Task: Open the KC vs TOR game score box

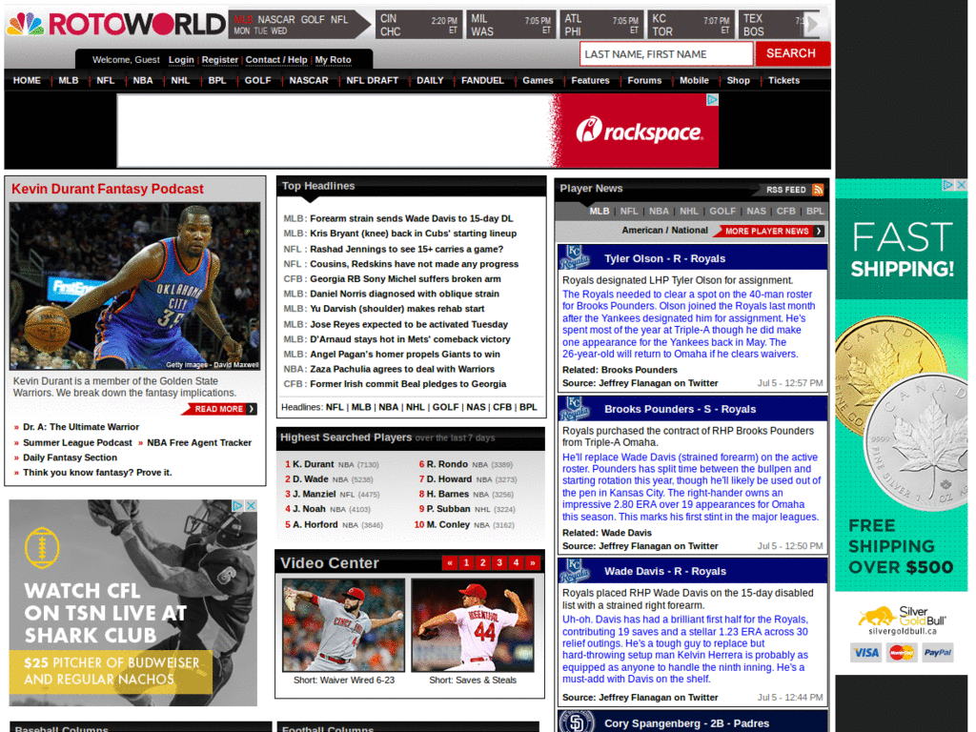Action: (690, 25)
